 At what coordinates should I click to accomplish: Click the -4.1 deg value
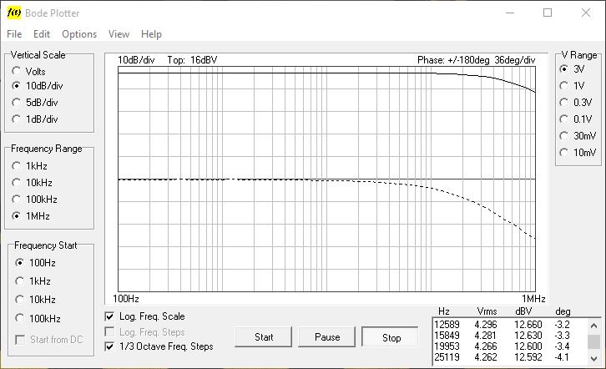[x=562, y=357]
